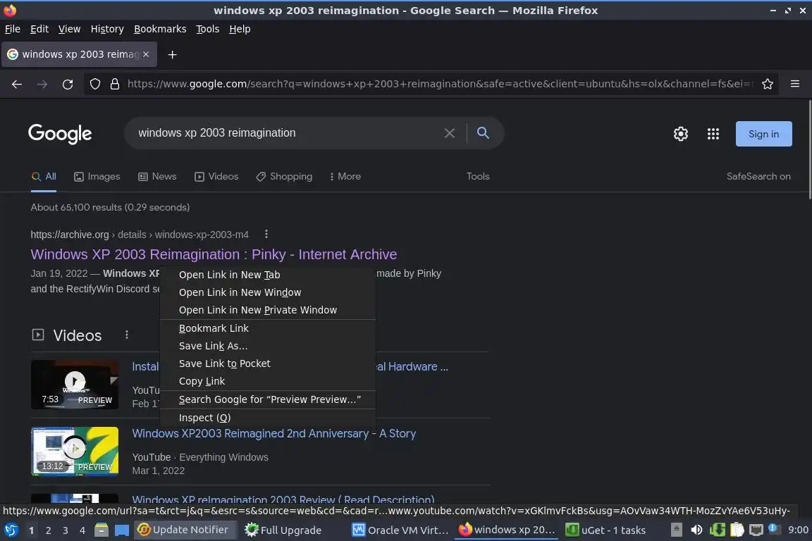The height and width of the screenshot is (541, 812).
Task: Open the Google apps grid
Action: [x=713, y=134]
